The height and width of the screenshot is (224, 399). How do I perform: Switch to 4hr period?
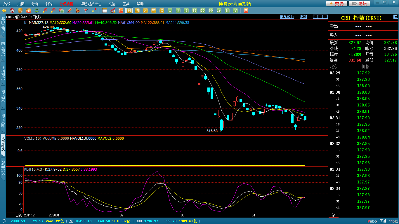[x=227, y=10]
